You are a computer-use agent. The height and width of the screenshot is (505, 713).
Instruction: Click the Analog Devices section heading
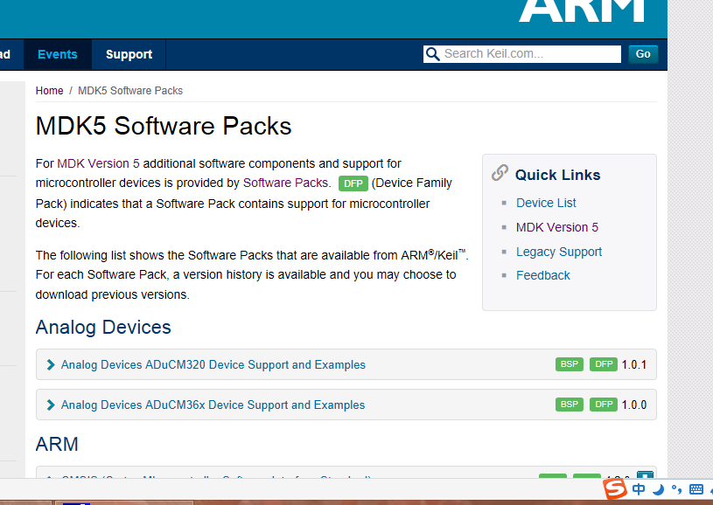click(103, 327)
